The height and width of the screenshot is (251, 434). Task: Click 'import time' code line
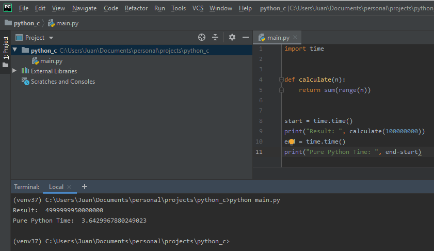pos(304,49)
